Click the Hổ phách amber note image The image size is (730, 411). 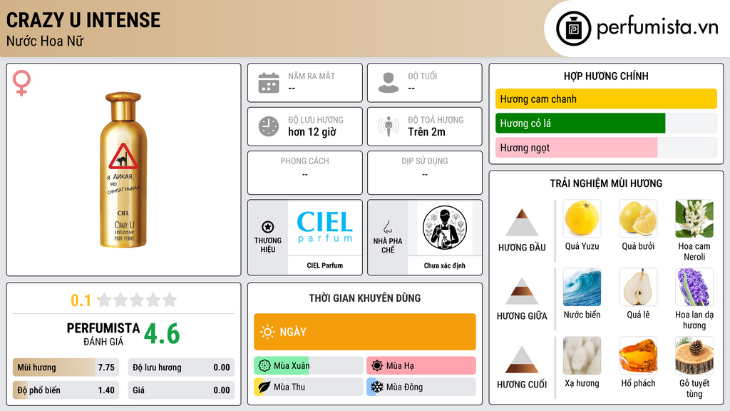(638, 355)
